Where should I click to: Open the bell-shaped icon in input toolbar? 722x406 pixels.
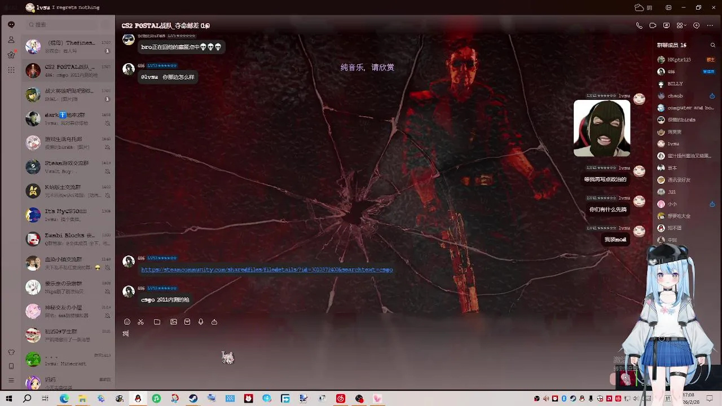click(x=214, y=322)
